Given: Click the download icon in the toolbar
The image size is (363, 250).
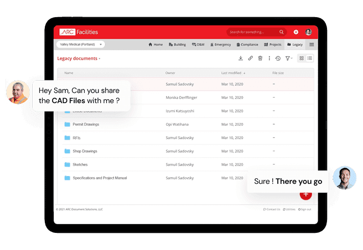Looking at the screenshot, I should 241,58.
